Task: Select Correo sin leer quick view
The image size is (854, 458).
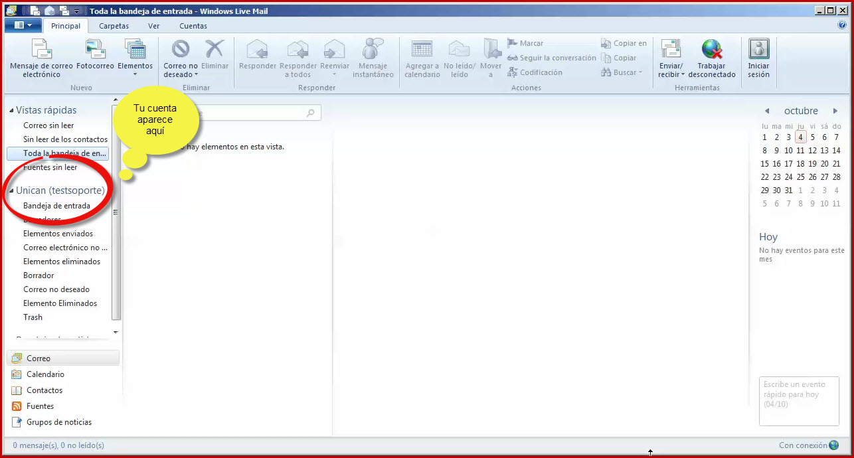Action: click(x=48, y=125)
